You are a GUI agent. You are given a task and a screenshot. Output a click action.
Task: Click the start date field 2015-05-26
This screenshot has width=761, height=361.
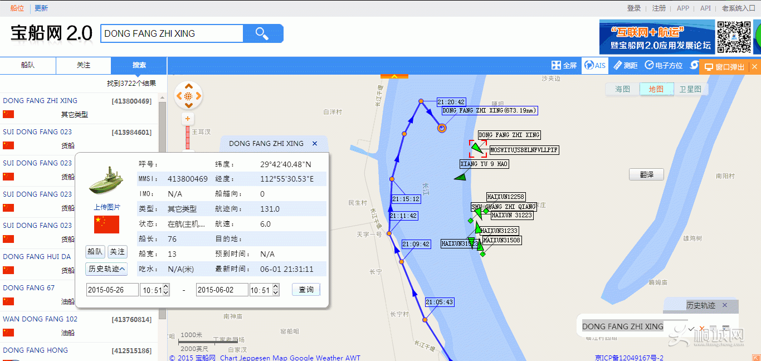(112, 290)
